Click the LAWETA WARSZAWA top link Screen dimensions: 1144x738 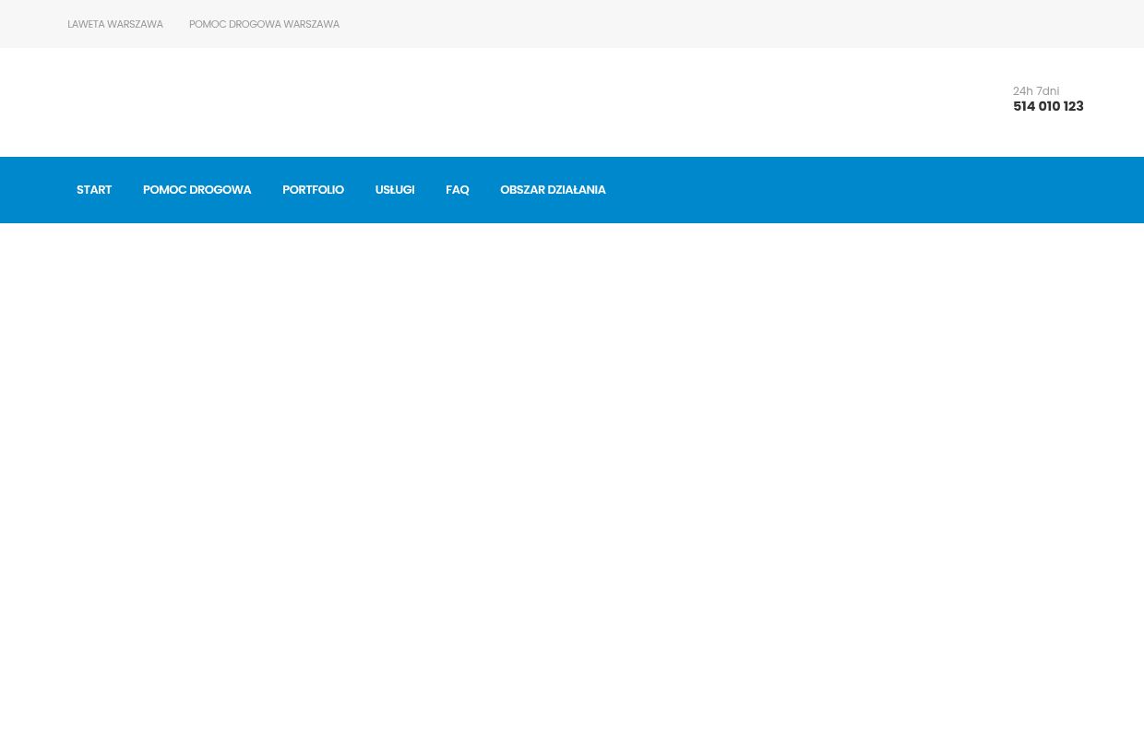[115, 25]
